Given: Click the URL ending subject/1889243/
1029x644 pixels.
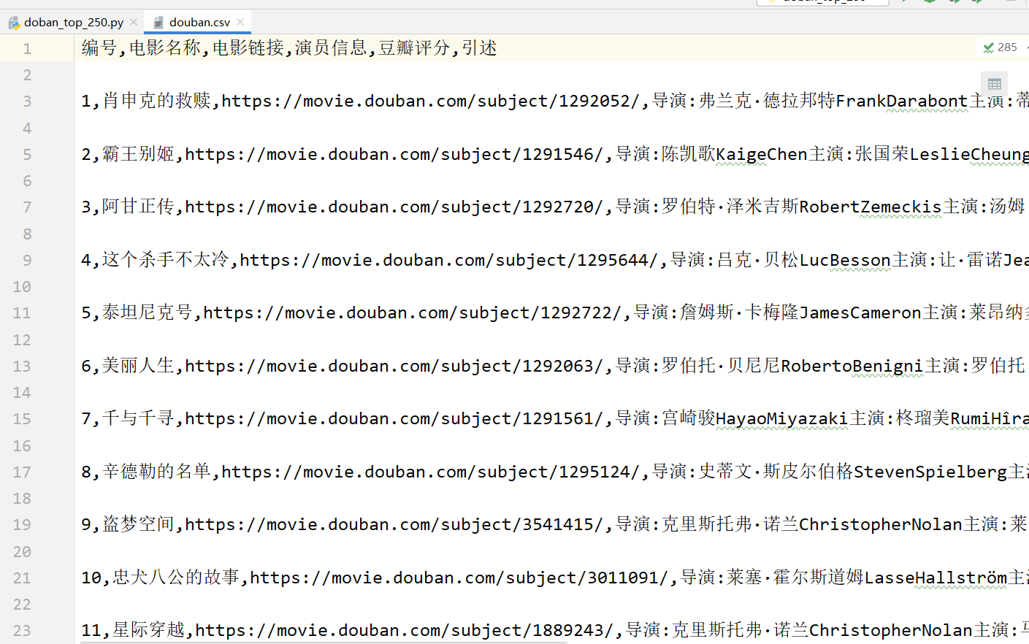Looking at the screenshot, I should click(x=405, y=630).
